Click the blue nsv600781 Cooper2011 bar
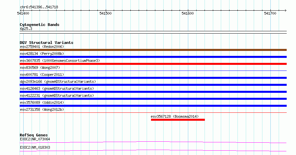296x155 pixels. click(153, 78)
